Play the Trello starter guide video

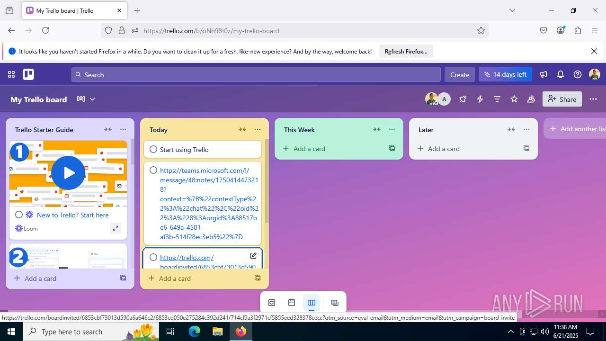(68, 173)
